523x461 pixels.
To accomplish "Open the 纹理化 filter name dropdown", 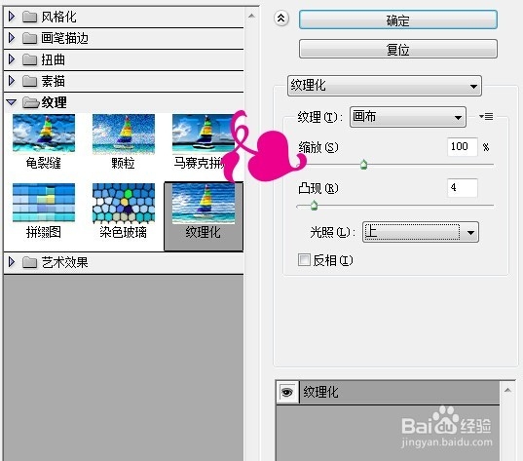I will click(x=385, y=86).
